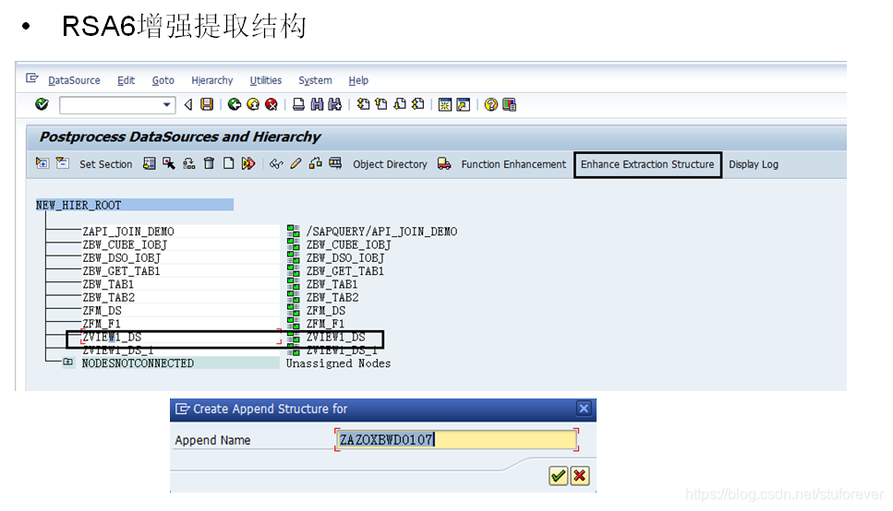This screenshot has width=893, height=511.
Task: Select the ZAPI_JOIN_DEMO tree node
Action: [x=128, y=231]
